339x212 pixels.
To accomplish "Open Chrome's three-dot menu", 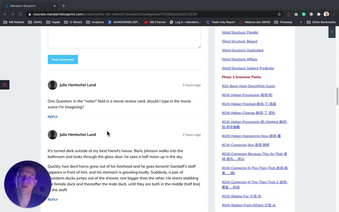I will click(x=334, y=14).
